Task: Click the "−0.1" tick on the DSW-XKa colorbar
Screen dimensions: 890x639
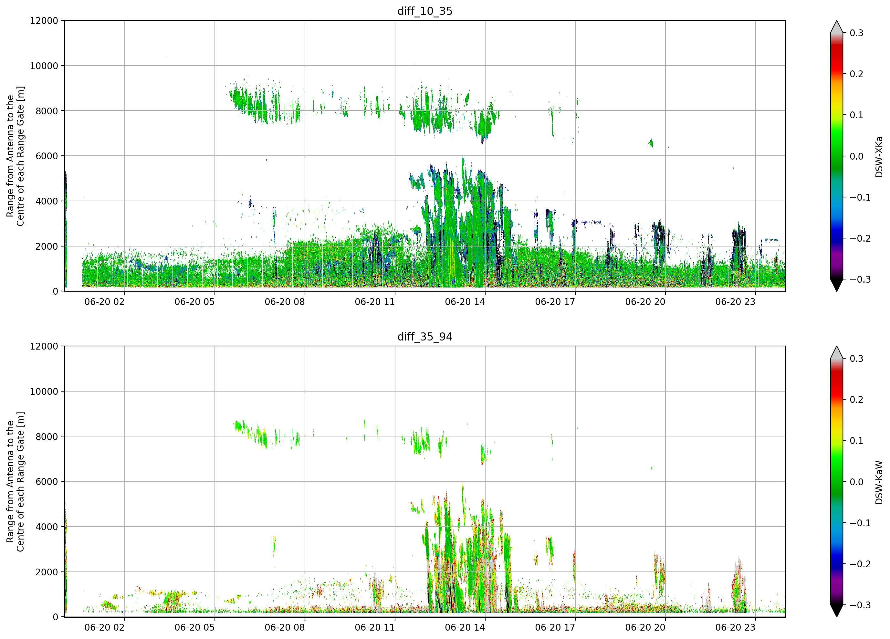Action: [x=860, y=197]
